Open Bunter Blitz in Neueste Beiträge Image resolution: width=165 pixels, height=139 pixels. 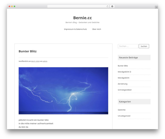click(123, 66)
